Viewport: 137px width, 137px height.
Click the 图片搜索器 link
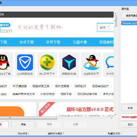pyautogui.click(x=62, y=86)
